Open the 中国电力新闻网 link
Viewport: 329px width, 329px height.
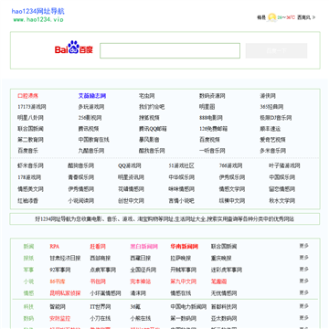[x=188, y=307]
